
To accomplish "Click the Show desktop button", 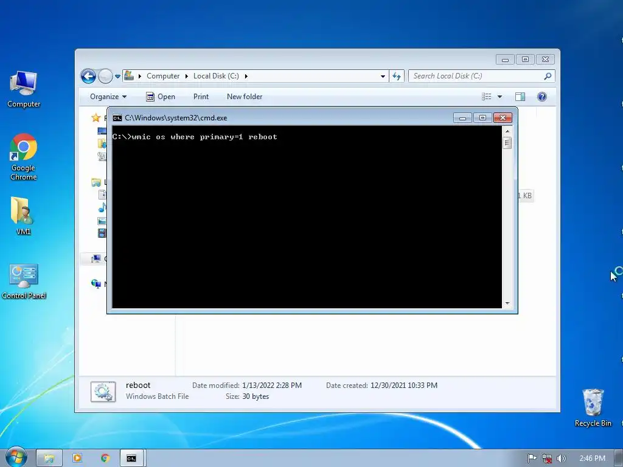I will point(619,458).
